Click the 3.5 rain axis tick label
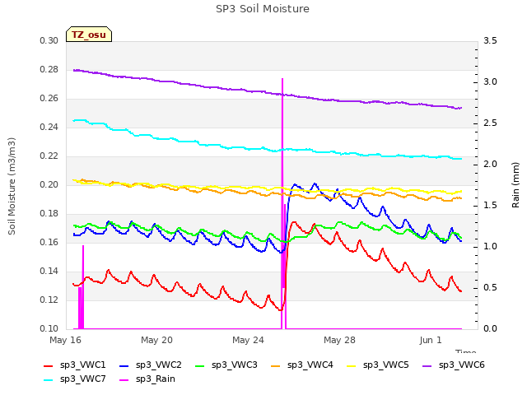Screen dimensions: 527x395 [490, 40]
